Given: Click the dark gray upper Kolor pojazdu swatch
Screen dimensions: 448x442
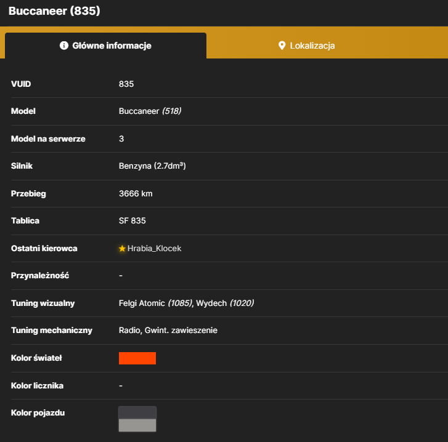Looking at the screenshot, I should tap(137, 413).
